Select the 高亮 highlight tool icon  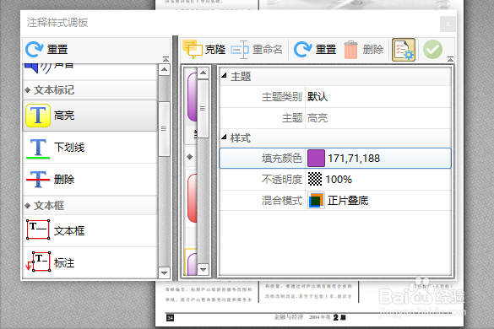[x=38, y=116]
